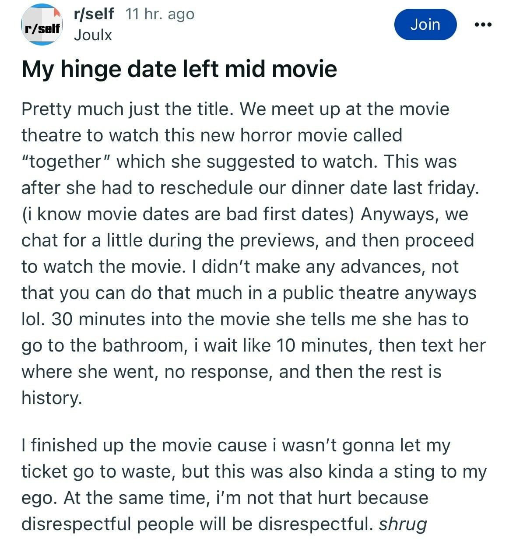The width and height of the screenshot is (516, 549).
Task: Click the '11 hr. ago' timestamp
Action: tap(160, 14)
